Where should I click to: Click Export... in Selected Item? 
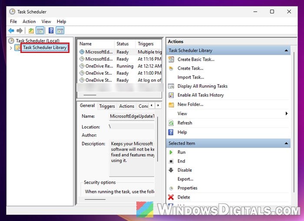(x=185, y=179)
